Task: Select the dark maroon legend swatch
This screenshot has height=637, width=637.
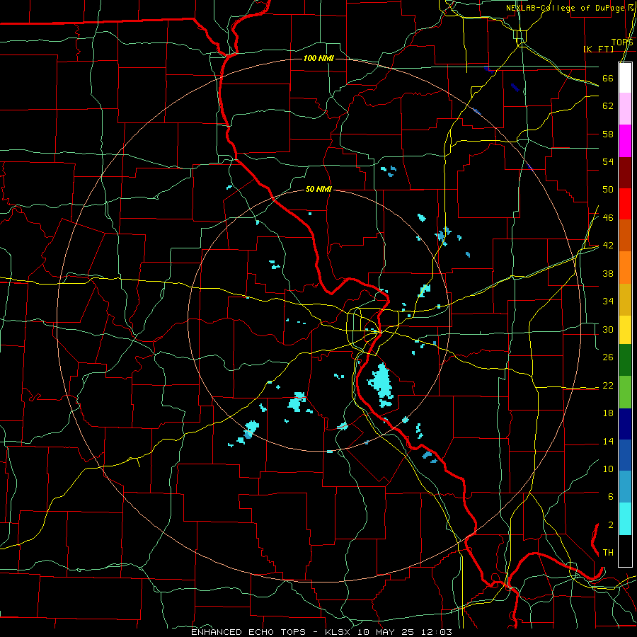Action: (x=625, y=173)
